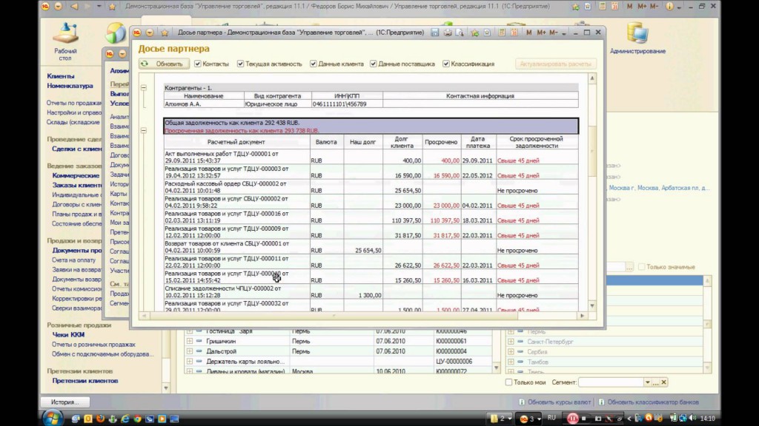Click horizontal scrollbar right arrow in Досье партнера report
The width and height of the screenshot is (759, 426).
click(583, 315)
